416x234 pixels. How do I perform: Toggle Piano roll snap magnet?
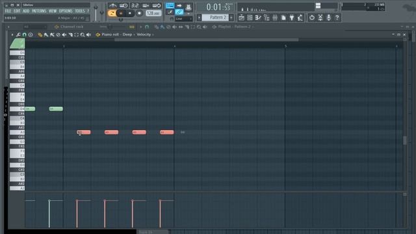click(25, 34)
